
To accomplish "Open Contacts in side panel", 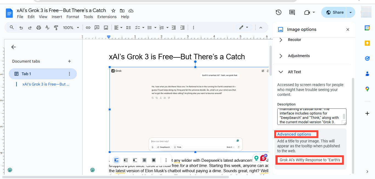I will pos(367,74).
